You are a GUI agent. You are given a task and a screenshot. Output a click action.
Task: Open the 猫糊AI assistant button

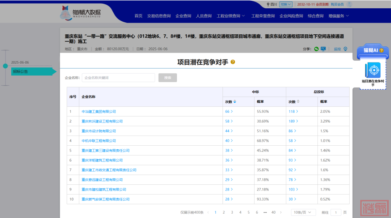tap(373, 51)
